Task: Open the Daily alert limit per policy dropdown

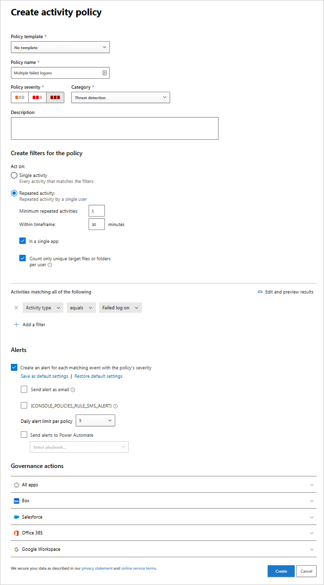Action: (x=95, y=421)
